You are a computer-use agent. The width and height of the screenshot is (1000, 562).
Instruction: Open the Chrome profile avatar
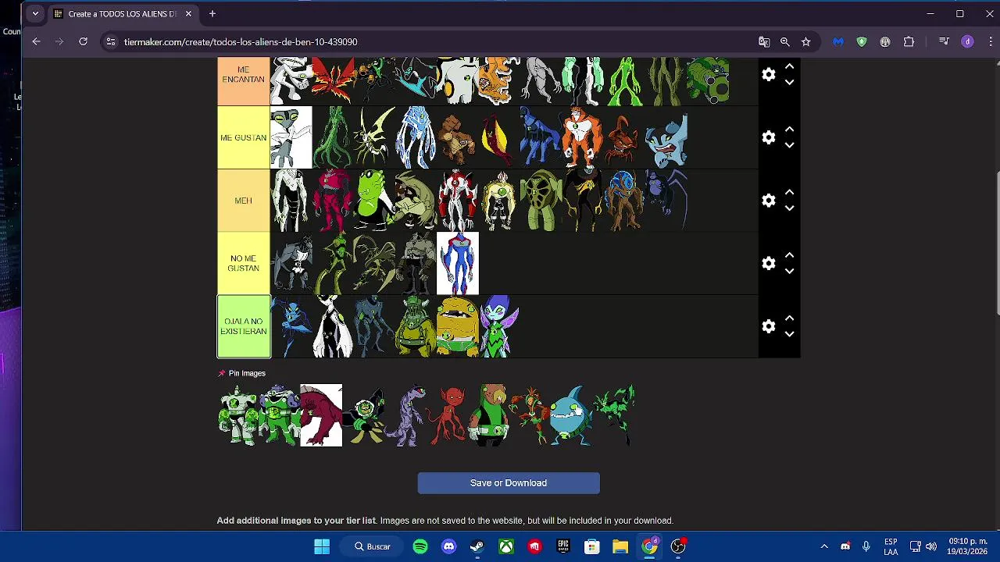(967, 42)
